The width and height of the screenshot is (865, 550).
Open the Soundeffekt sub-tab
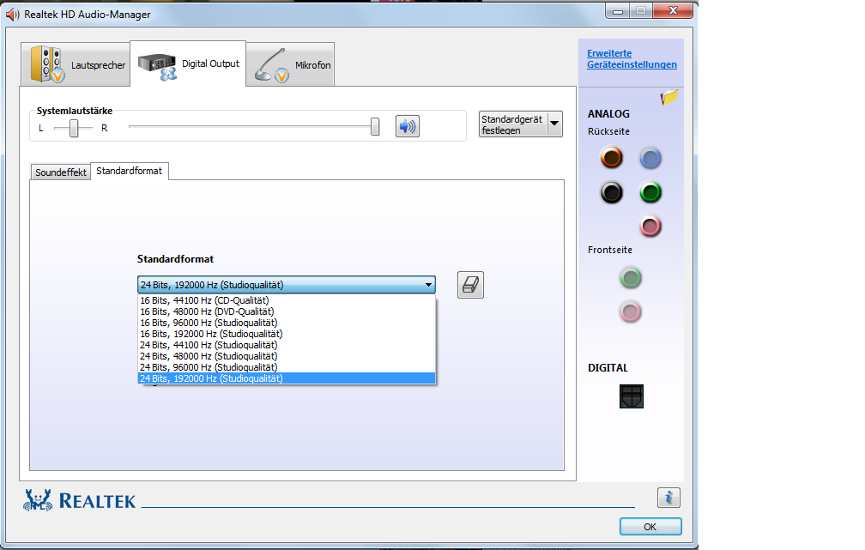point(61,172)
